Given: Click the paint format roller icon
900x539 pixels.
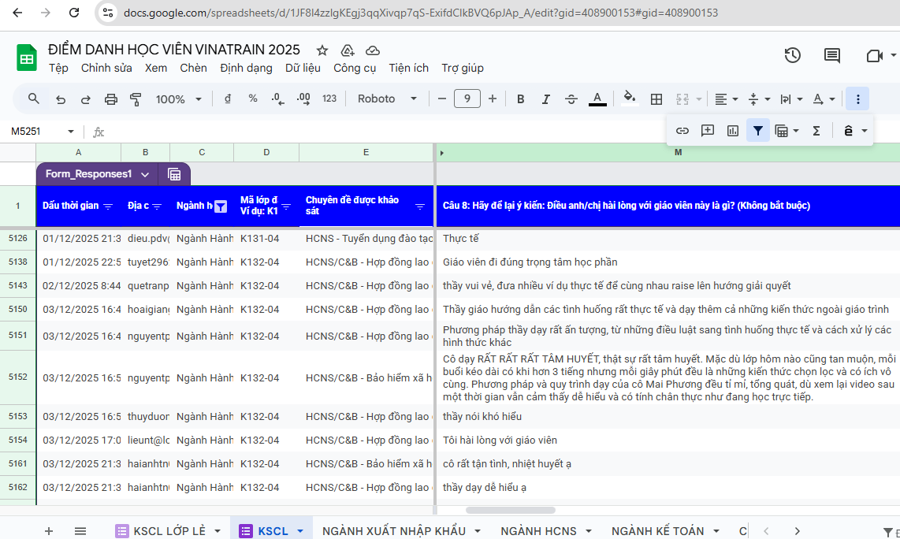Looking at the screenshot, I should pyautogui.click(x=136, y=99).
